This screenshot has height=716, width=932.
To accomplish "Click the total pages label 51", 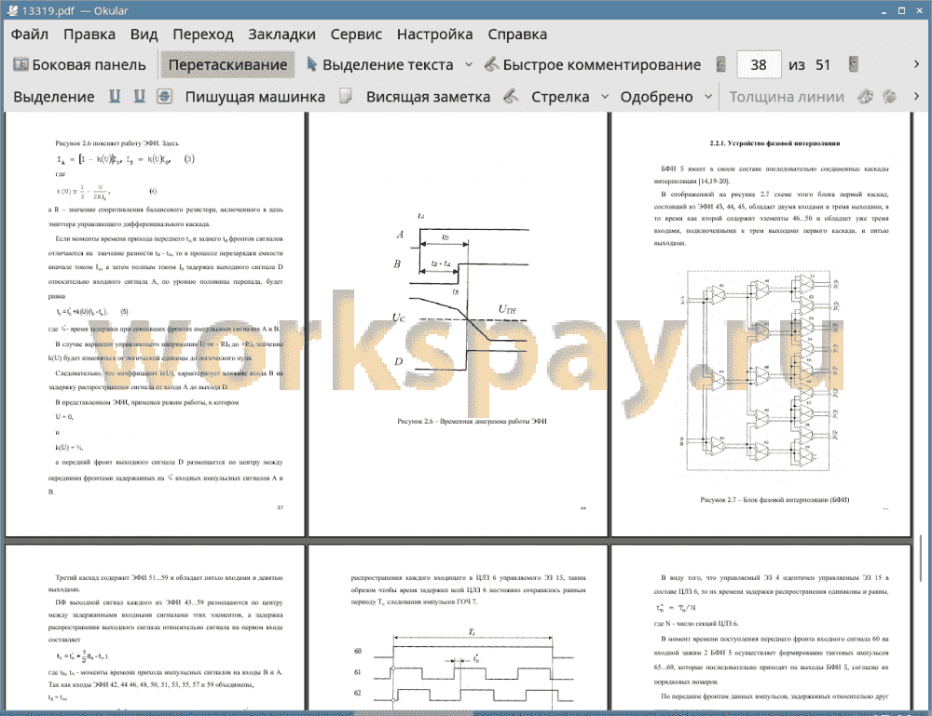I will pos(823,65).
